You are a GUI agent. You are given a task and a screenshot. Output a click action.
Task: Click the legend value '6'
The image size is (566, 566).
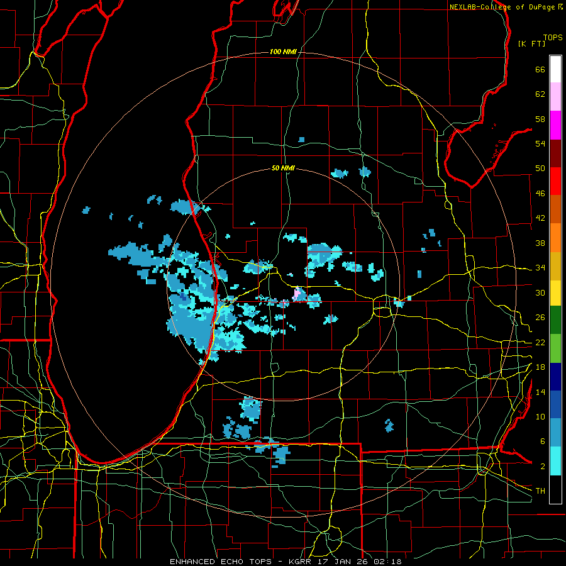click(x=542, y=441)
